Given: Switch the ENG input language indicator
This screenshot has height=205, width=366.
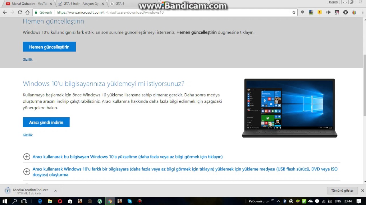Looking at the screenshot, I should coord(338,201).
